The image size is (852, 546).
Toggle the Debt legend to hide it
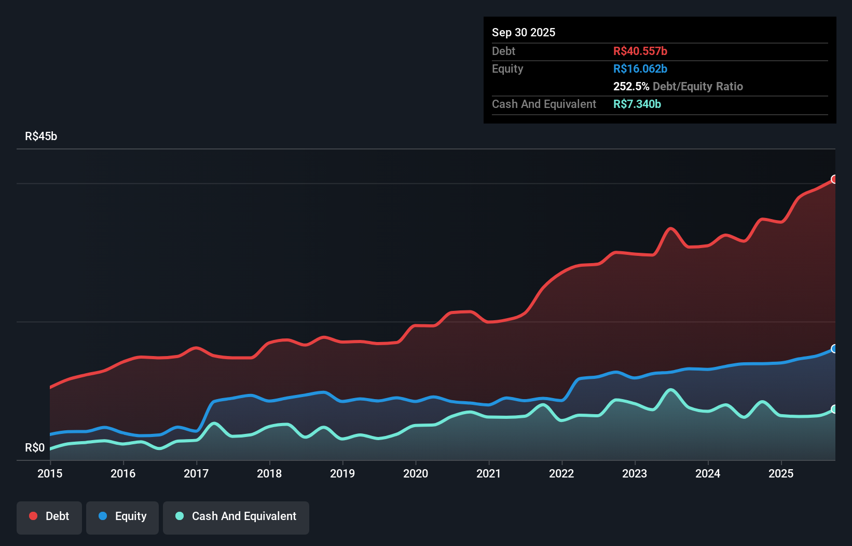click(49, 516)
